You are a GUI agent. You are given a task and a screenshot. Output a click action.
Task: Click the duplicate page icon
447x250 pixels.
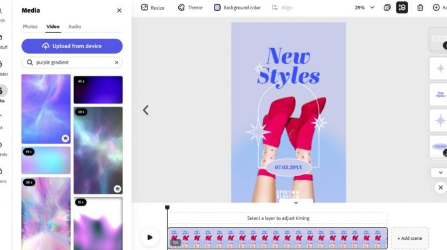(387, 7)
